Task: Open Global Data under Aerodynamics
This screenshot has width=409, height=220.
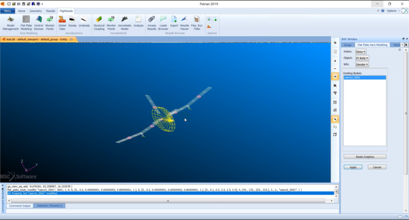Action: tap(62, 23)
